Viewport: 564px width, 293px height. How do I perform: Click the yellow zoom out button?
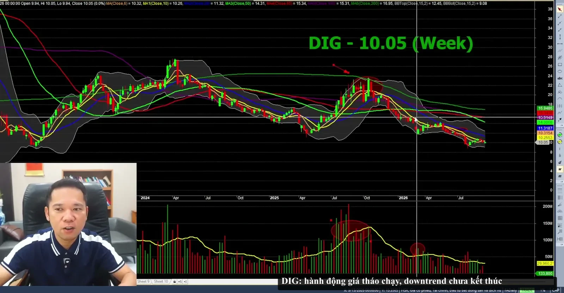coord(560,142)
